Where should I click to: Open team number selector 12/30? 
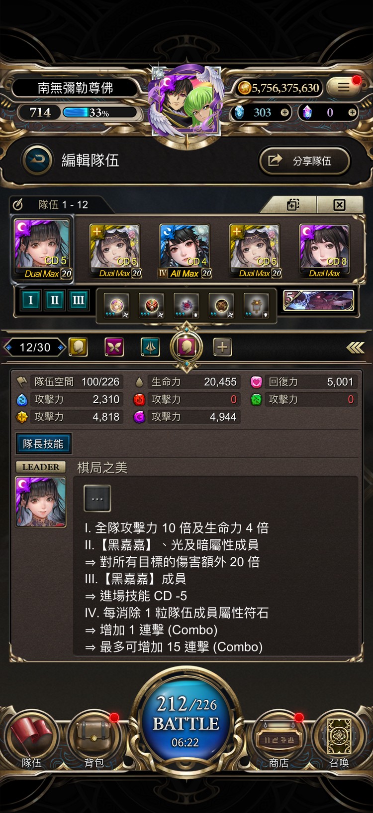tap(35, 347)
